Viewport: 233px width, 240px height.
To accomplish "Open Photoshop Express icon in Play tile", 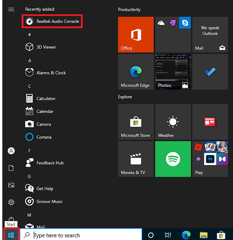I will (x=210, y=159).
